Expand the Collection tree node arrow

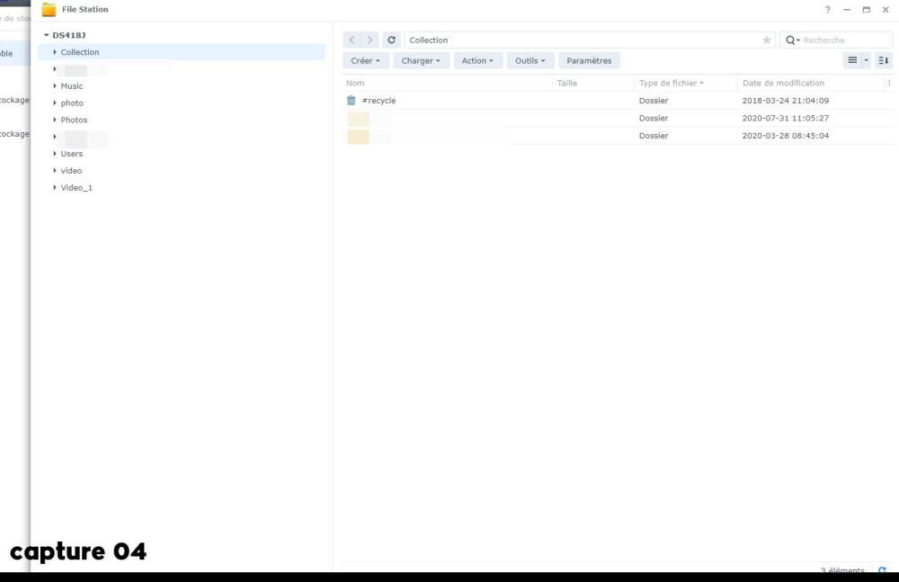pyautogui.click(x=55, y=51)
